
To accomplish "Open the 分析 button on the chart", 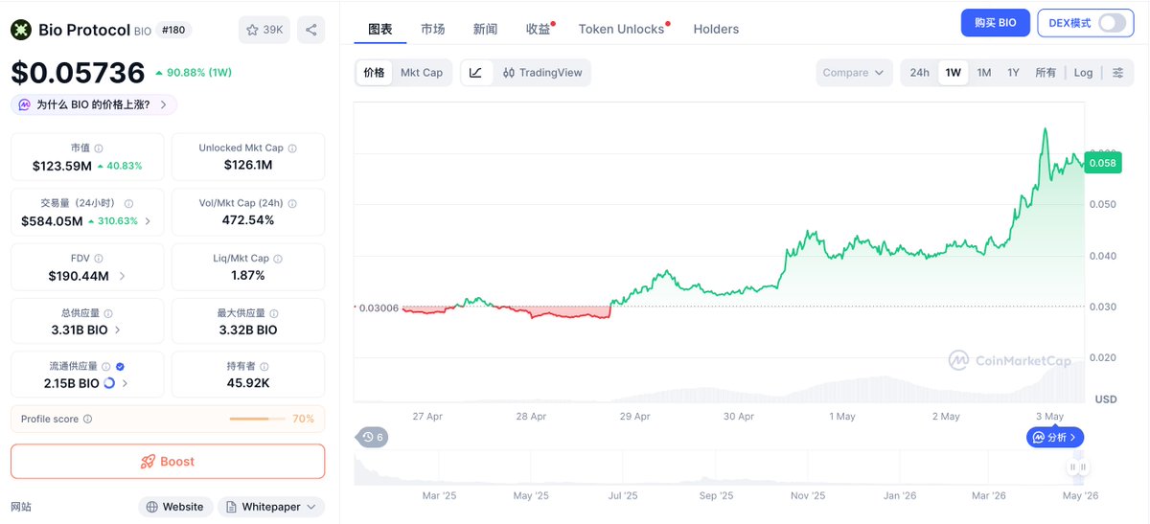I will pos(1055,438).
